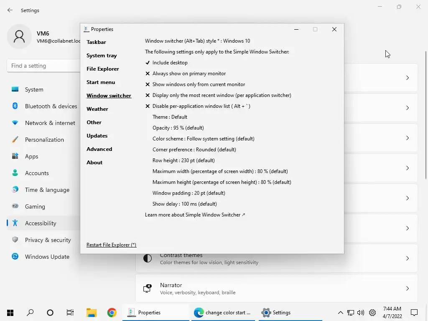Change Show delay 100 ms setting
This screenshot has height=321, width=428.
point(184,204)
